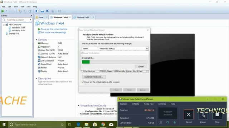Click the Take Snapshot toolbar icon
This screenshot has width=229, height=128.
tap(20, 11)
